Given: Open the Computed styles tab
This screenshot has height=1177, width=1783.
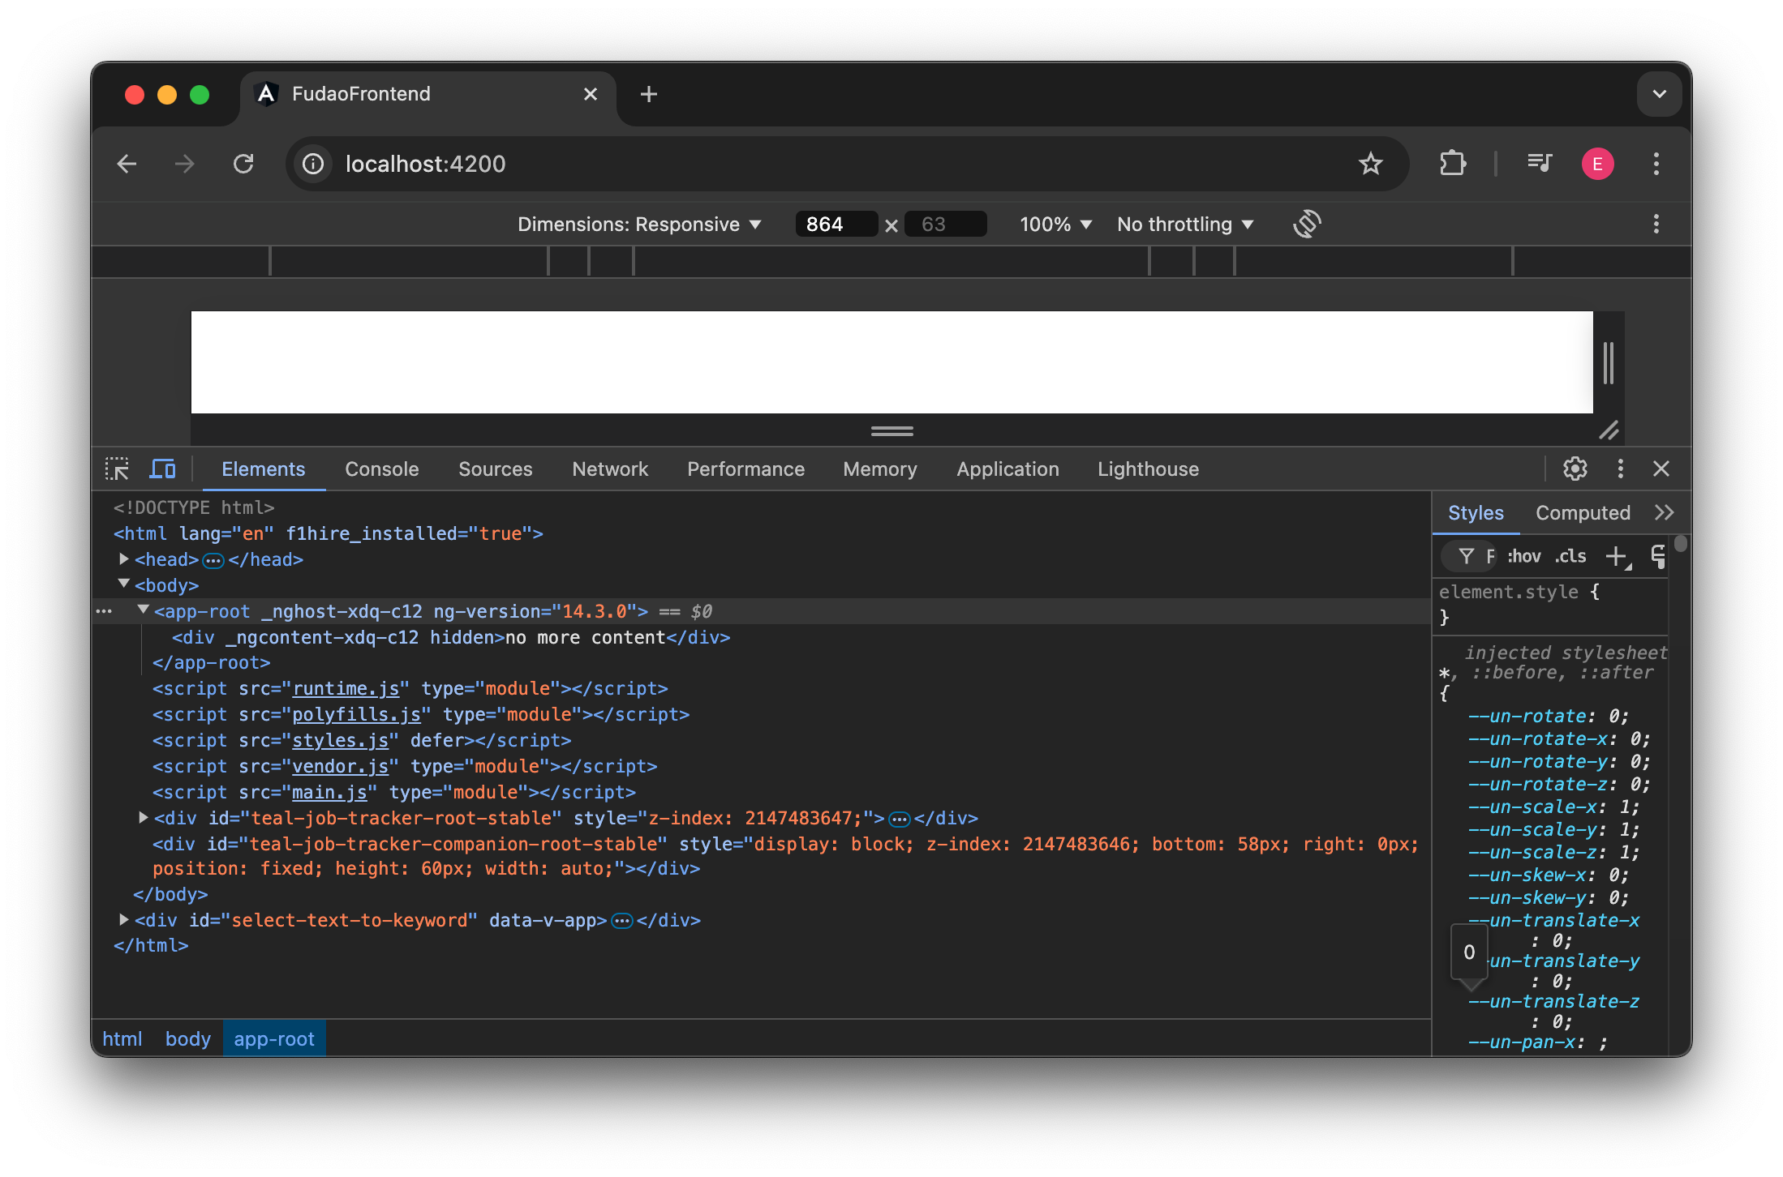Looking at the screenshot, I should tap(1582, 513).
